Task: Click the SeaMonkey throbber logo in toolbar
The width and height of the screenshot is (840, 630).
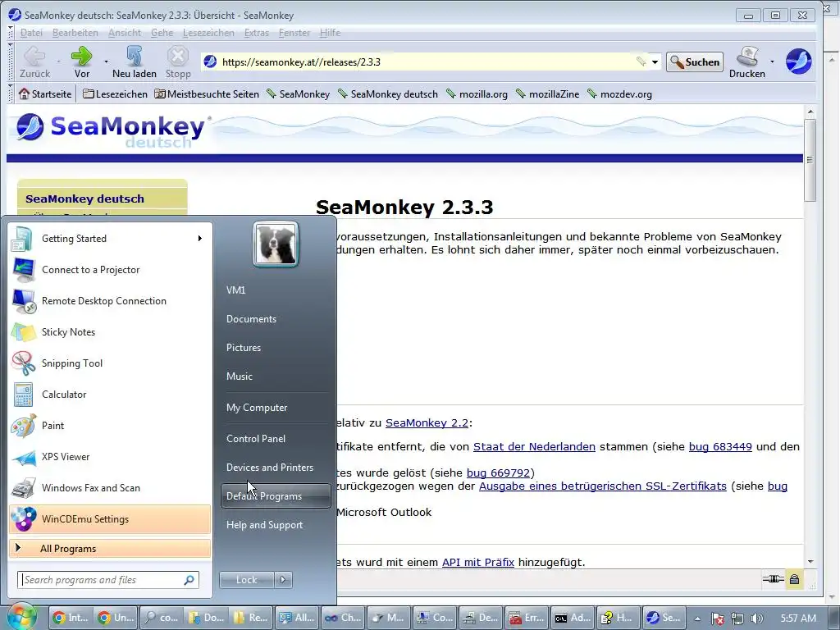Action: click(x=798, y=61)
